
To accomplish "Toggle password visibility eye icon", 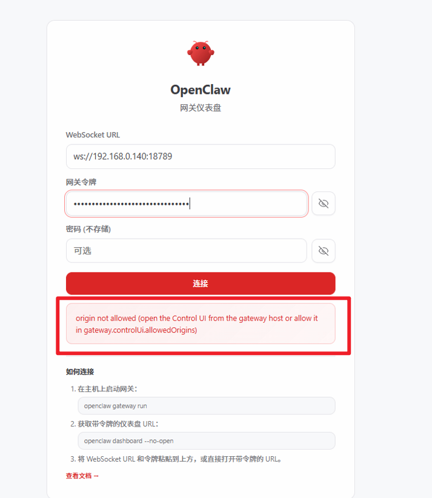I will click(x=324, y=251).
